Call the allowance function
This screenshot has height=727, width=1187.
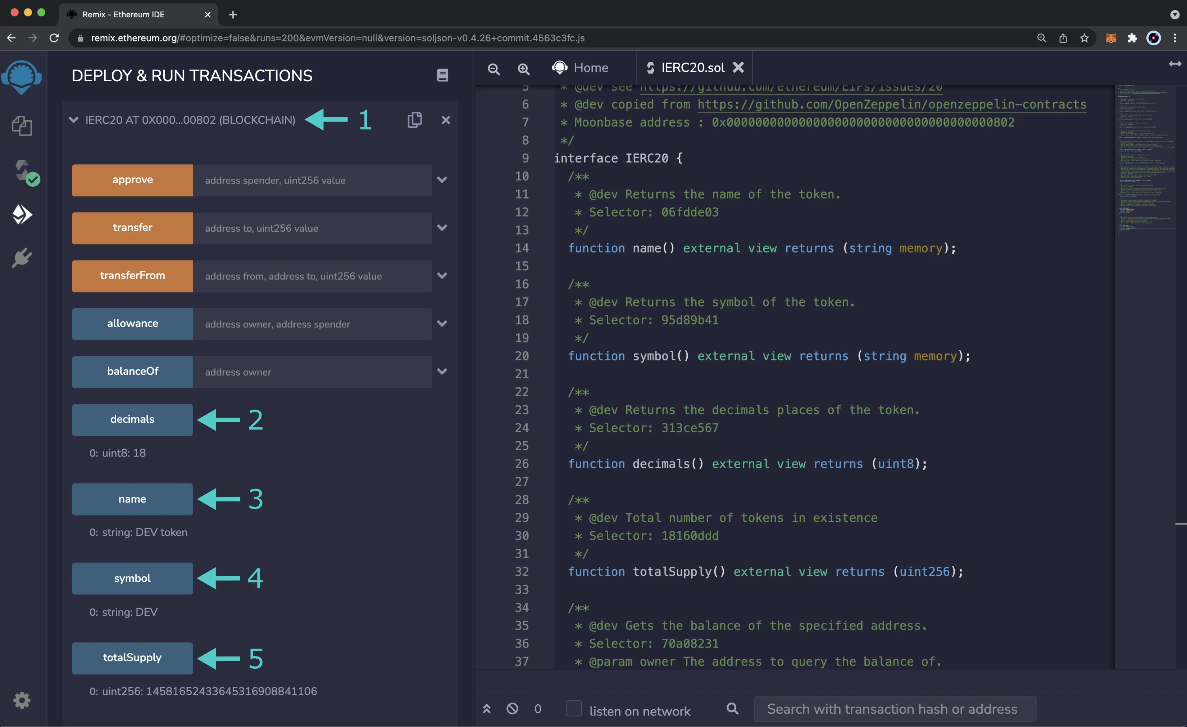click(x=132, y=324)
